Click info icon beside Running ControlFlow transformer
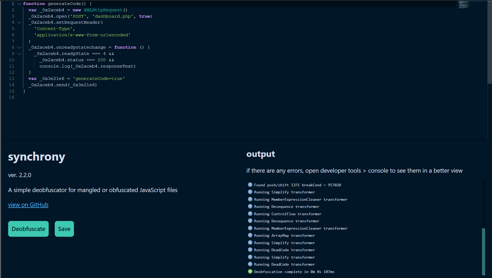 click(250, 214)
